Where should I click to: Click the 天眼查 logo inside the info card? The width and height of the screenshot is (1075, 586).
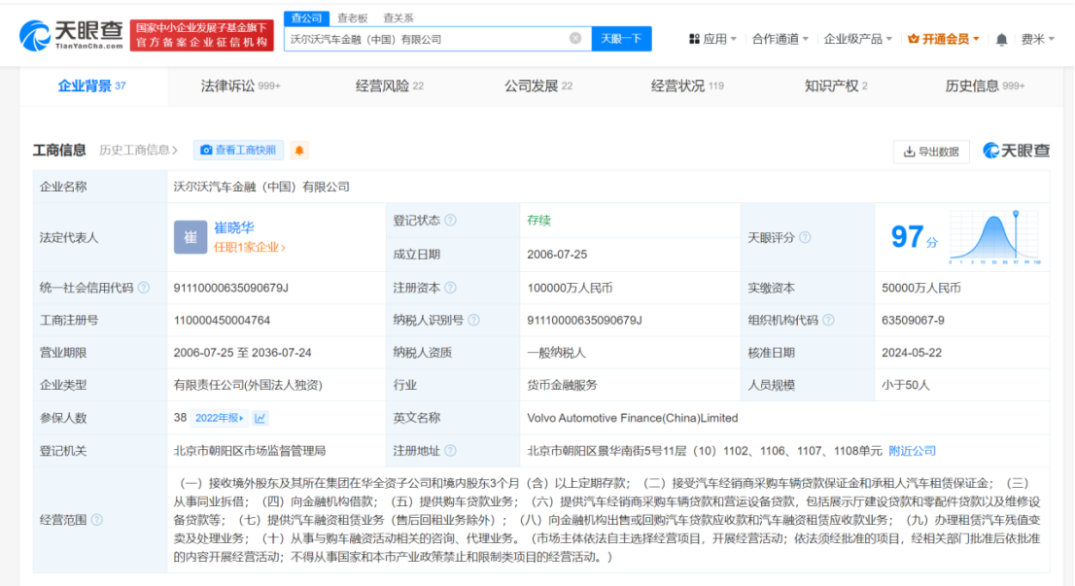coord(1015,152)
